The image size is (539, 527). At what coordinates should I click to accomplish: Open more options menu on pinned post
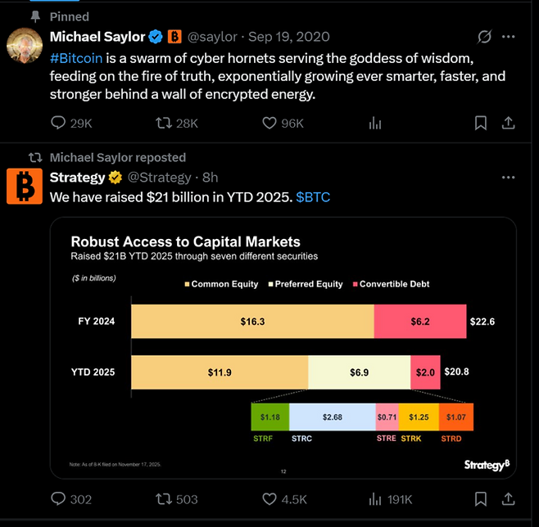click(x=509, y=37)
